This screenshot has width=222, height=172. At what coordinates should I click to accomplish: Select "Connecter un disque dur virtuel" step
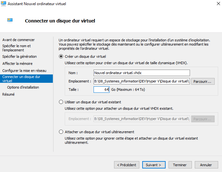21,79
